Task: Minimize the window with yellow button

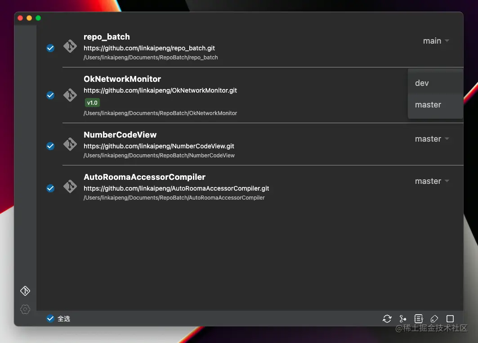Action: coord(29,18)
